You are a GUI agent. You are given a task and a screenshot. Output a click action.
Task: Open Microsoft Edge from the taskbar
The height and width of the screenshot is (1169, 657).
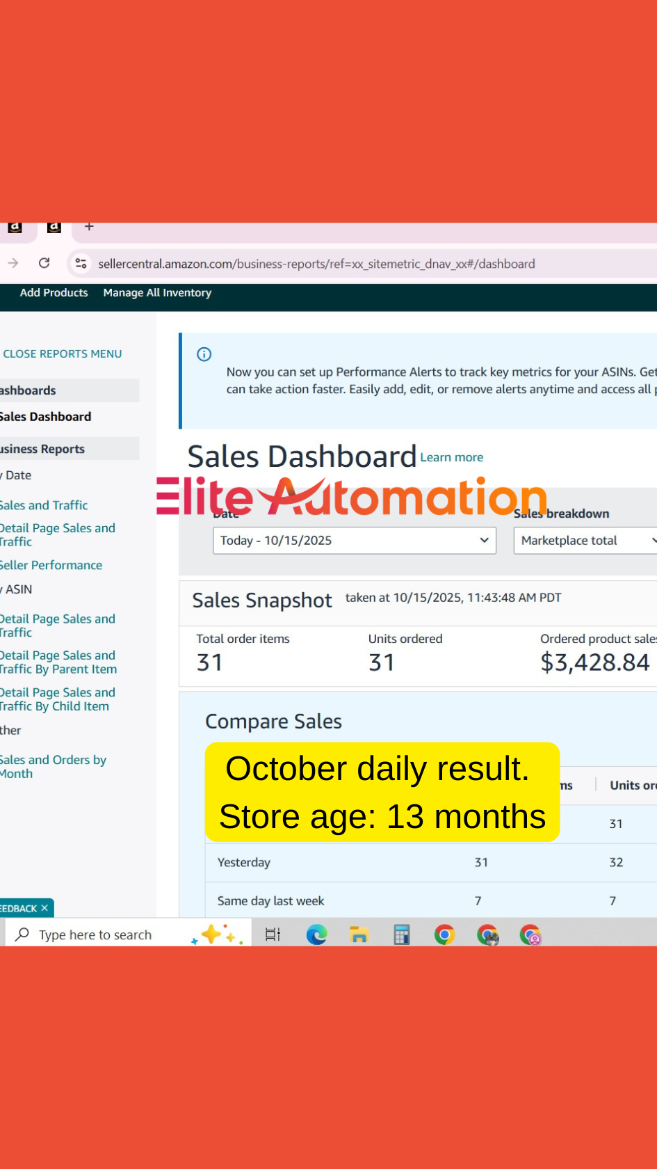[316, 935]
